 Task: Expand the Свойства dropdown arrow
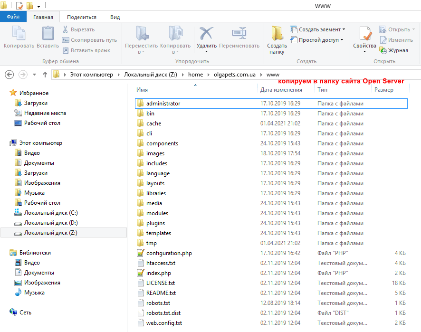click(364, 51)
